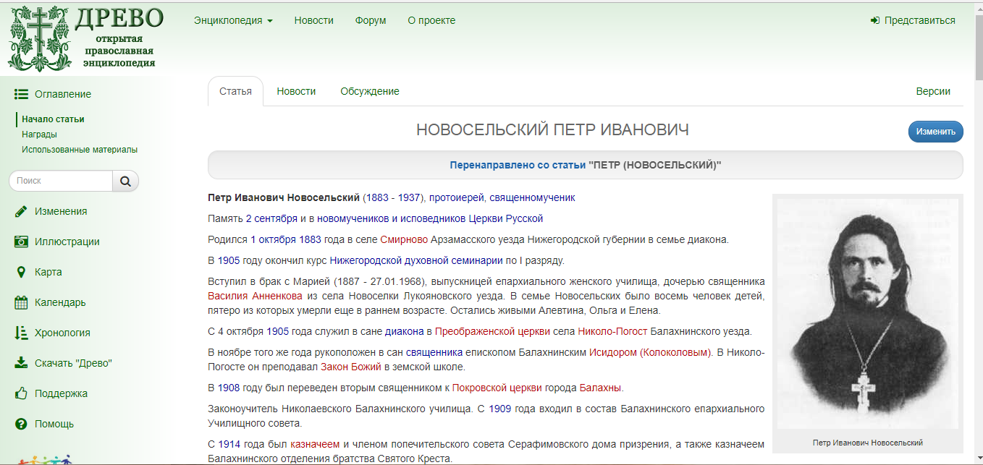Follow the диакона link
The height and width of the screenshot is (465, 983).
coord(405,332)
